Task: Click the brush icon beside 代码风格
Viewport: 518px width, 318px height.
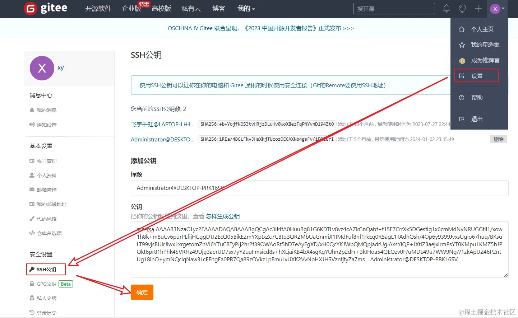Action: (x=32, y=219)
